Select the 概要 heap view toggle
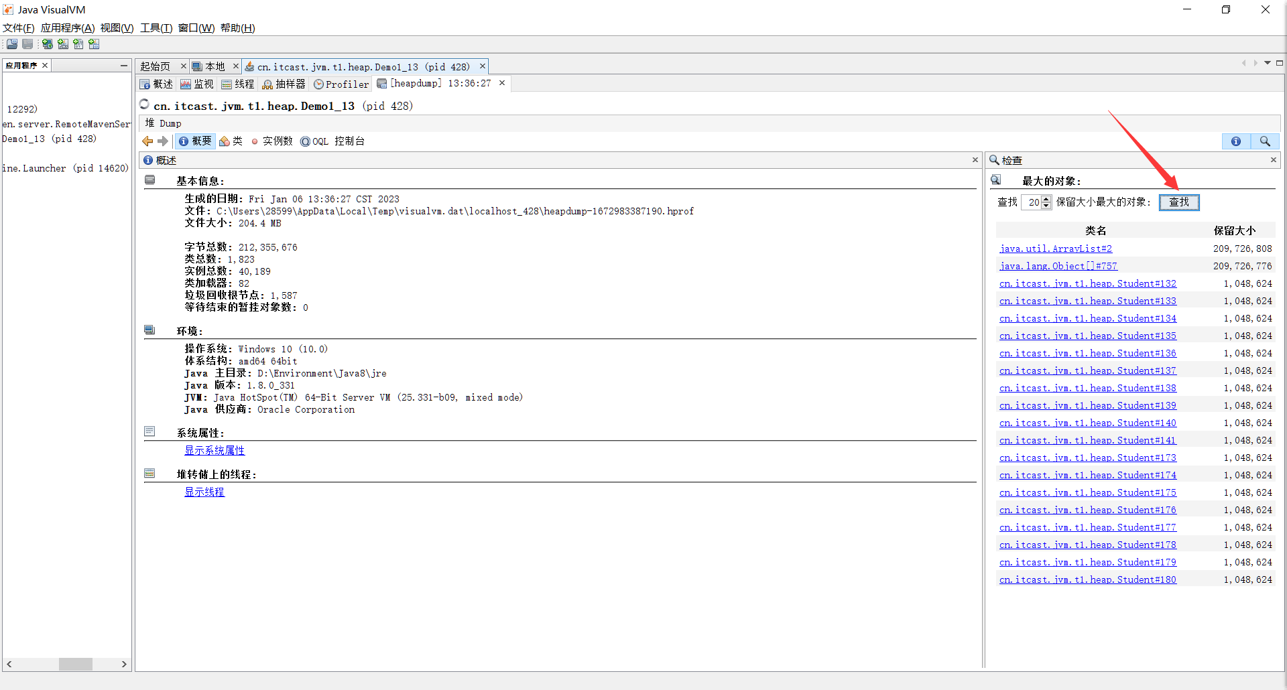 tap(195, 141)
